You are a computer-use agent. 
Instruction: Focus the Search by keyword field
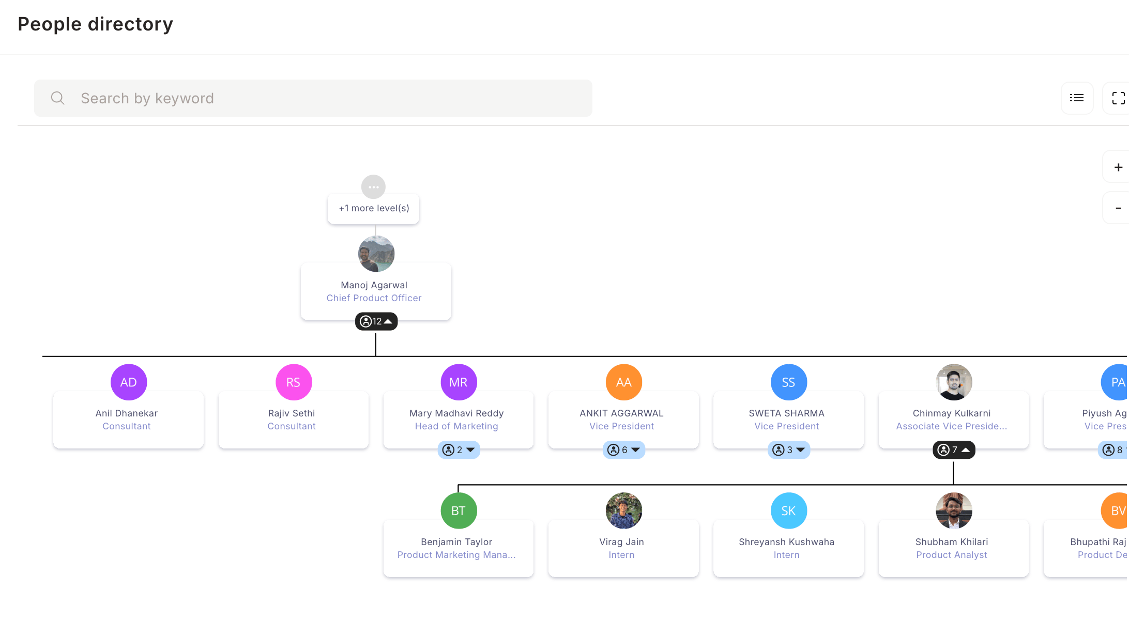pos(313,98)
